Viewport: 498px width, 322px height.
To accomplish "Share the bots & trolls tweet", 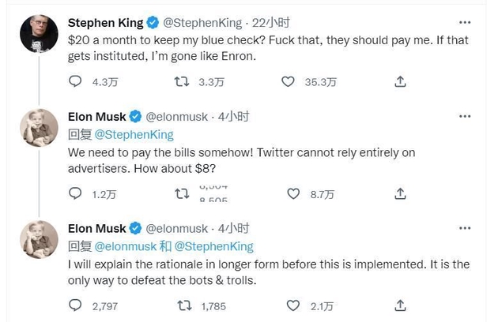I will tap(401, 305).
